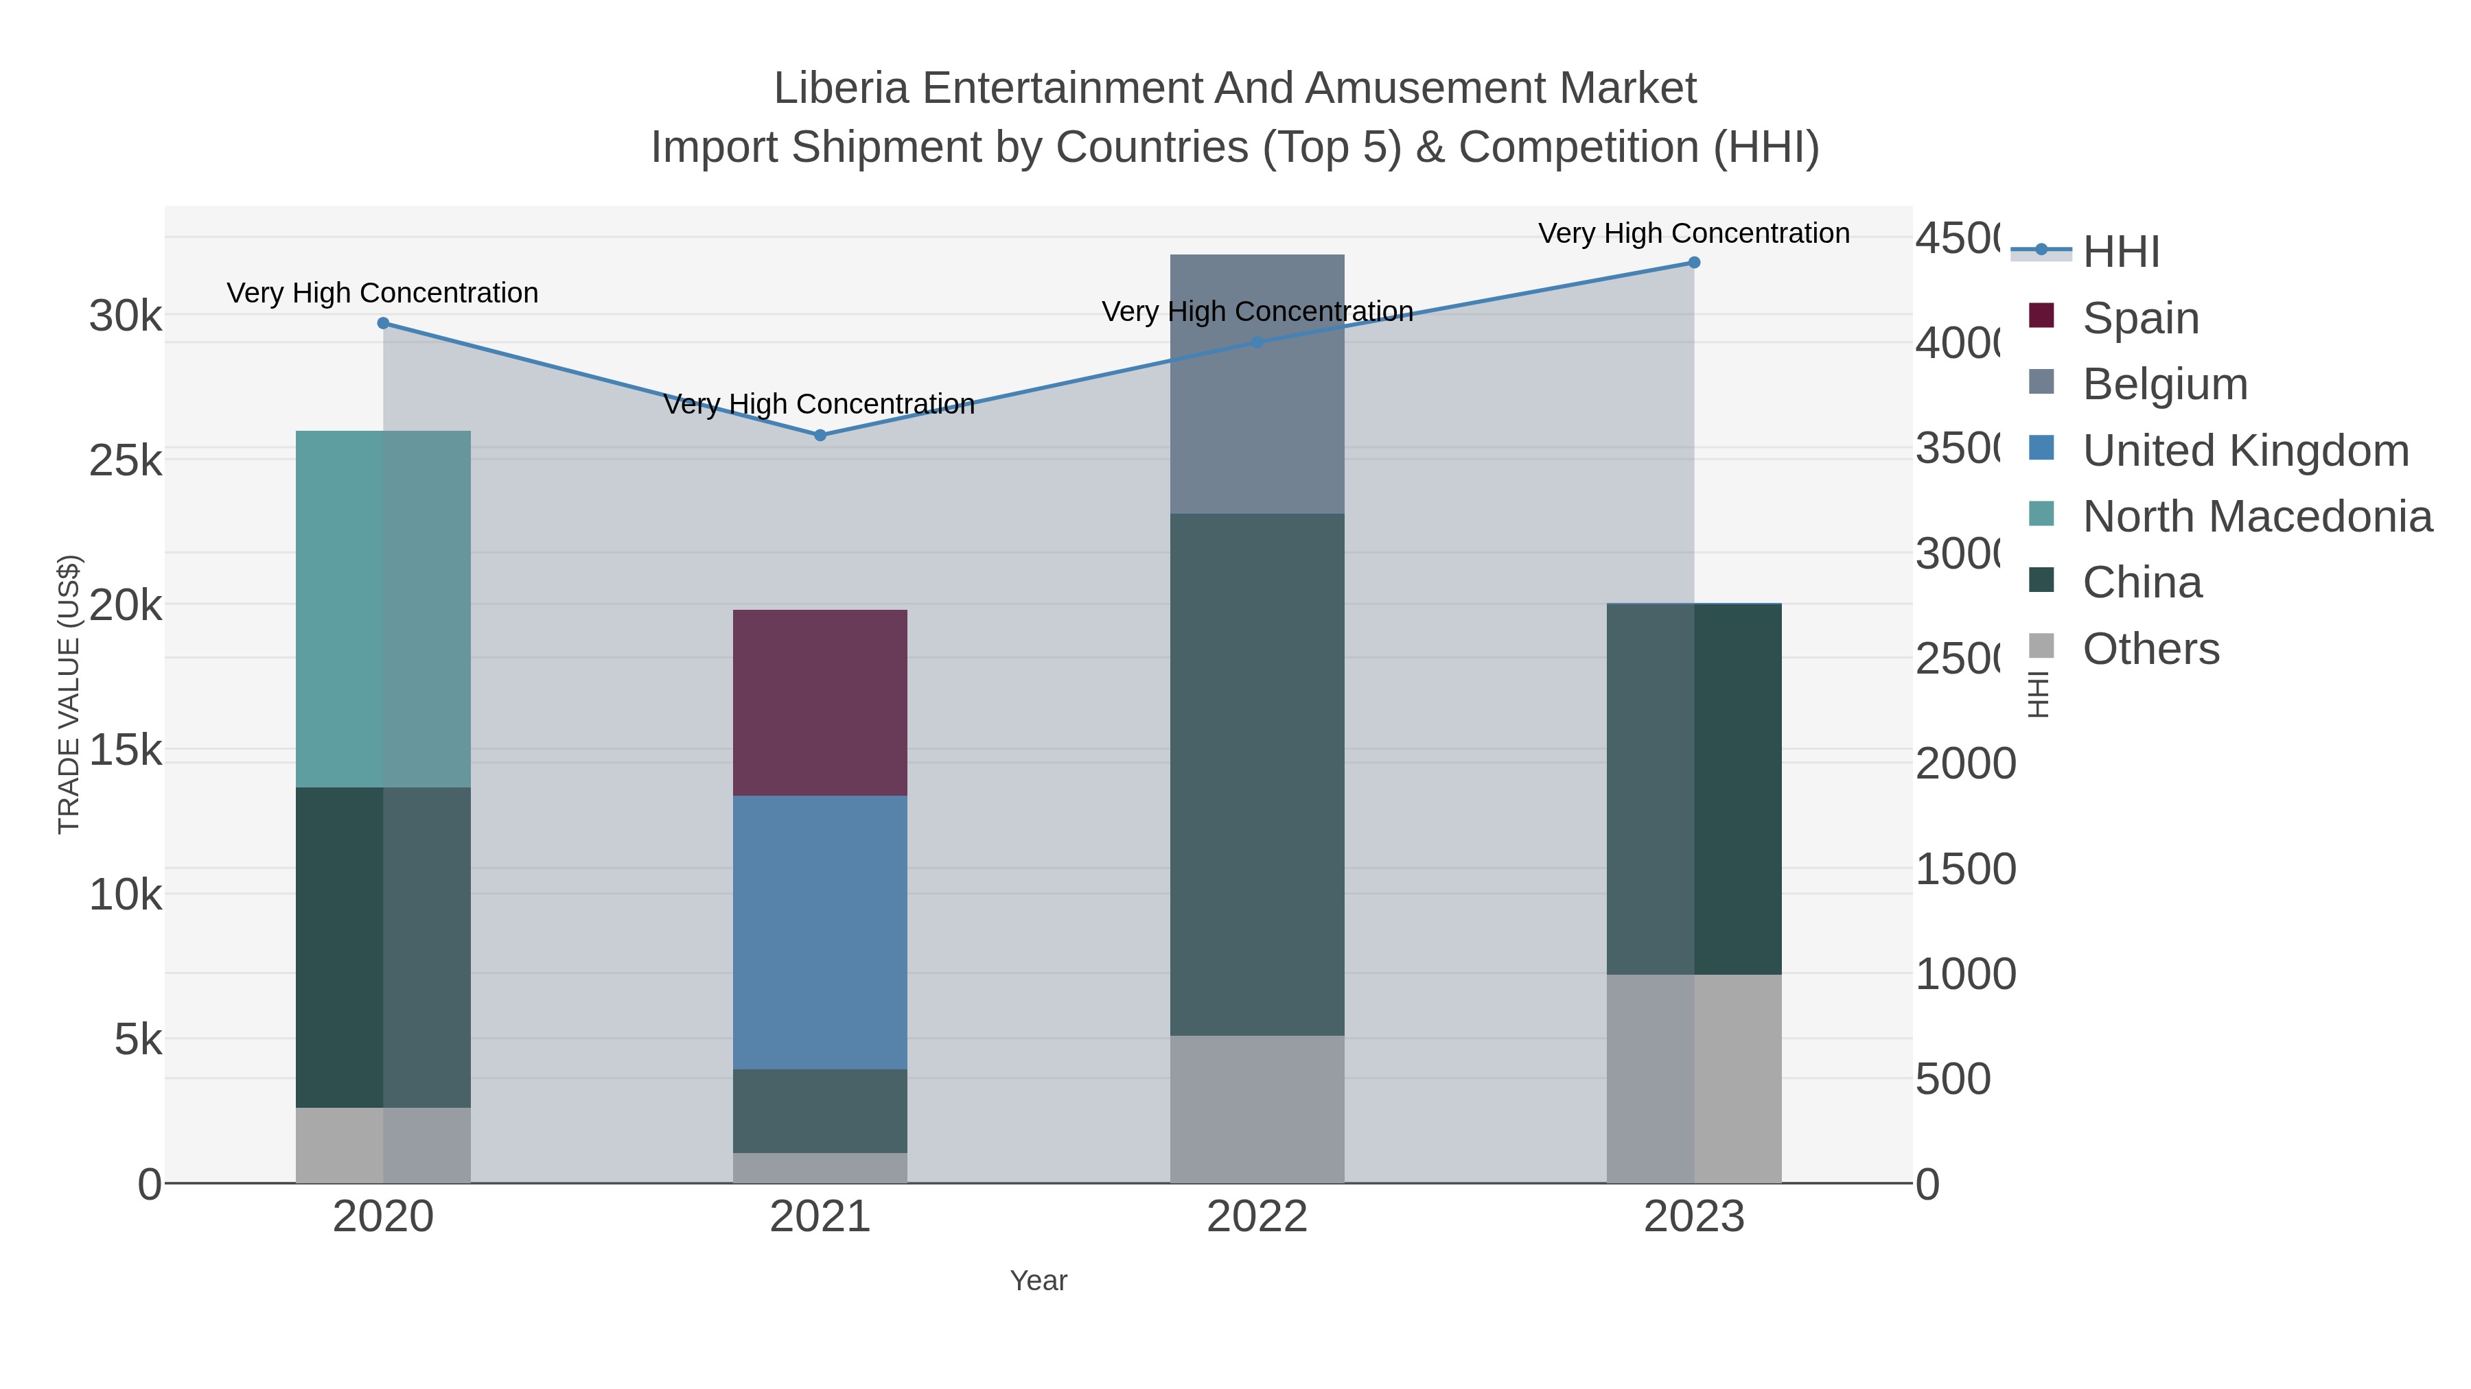Toggle the United Kingdom legend entry
Screen dimensions: 2471x1389
(2218, 449)
